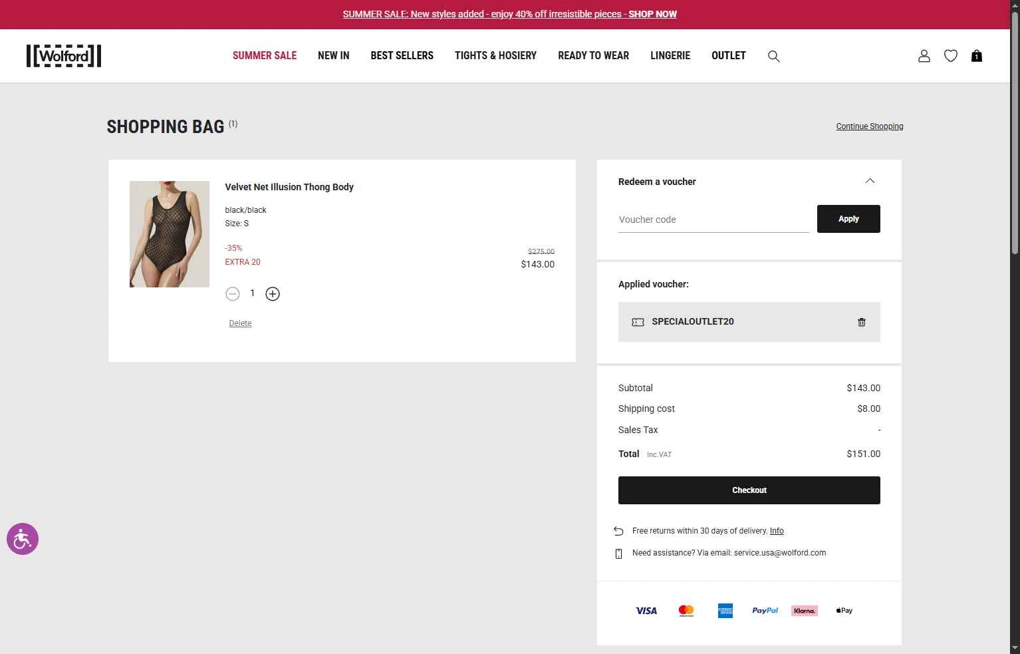Click the Applied voucher: label
This screenshot has height=654, width=1020.
[x=654, y=284]
